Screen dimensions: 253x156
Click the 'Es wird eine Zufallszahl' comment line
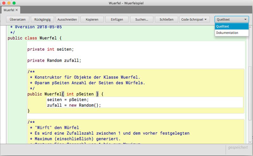(109, 133)
